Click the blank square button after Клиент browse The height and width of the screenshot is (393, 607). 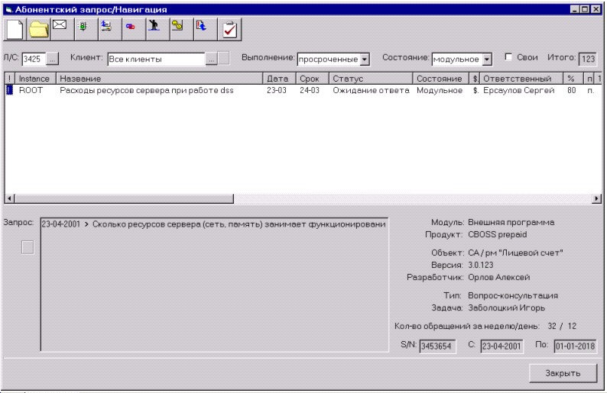224,58
